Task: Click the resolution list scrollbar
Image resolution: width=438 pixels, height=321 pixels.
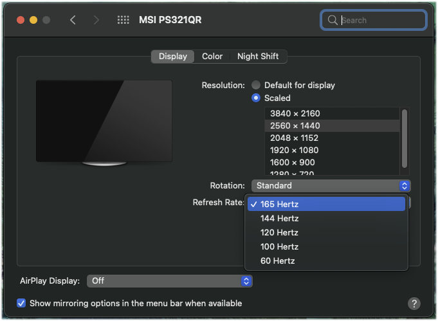Action: [404, 138]
